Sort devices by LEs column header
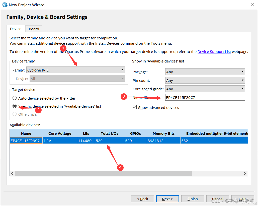Image resolution: width=258 pixels, height=206 pixels. [x=86, y=133]
